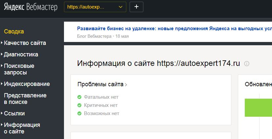
Task: Click Блог Вебмастера source label
Action: pyautogui.click(x=94, y=36)
